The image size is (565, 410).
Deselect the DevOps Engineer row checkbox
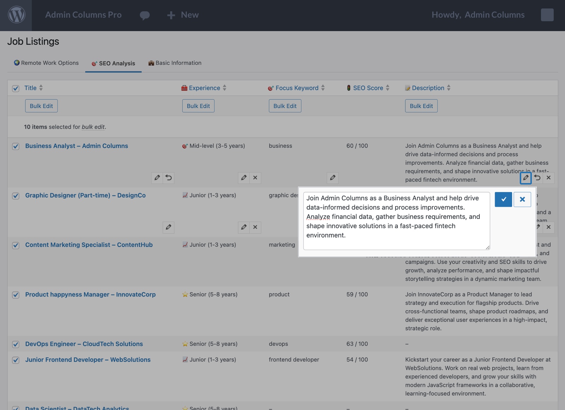pos(16,344)
